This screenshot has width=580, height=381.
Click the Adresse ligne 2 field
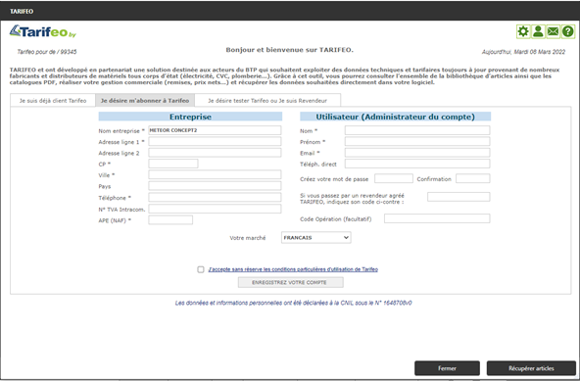215,153
